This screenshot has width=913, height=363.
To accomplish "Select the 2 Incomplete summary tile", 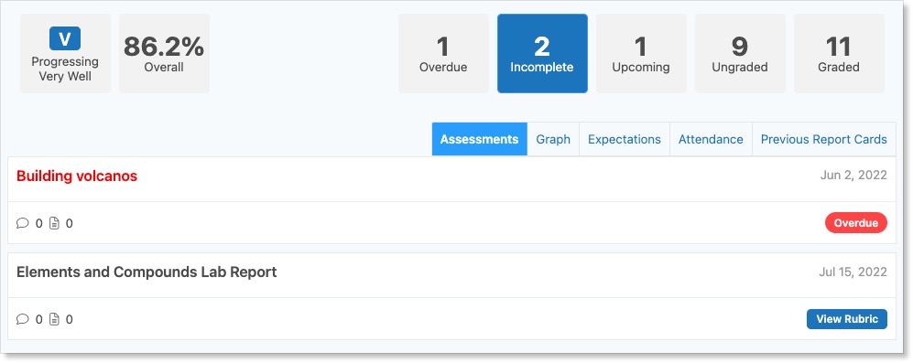I will click(542, 54).
